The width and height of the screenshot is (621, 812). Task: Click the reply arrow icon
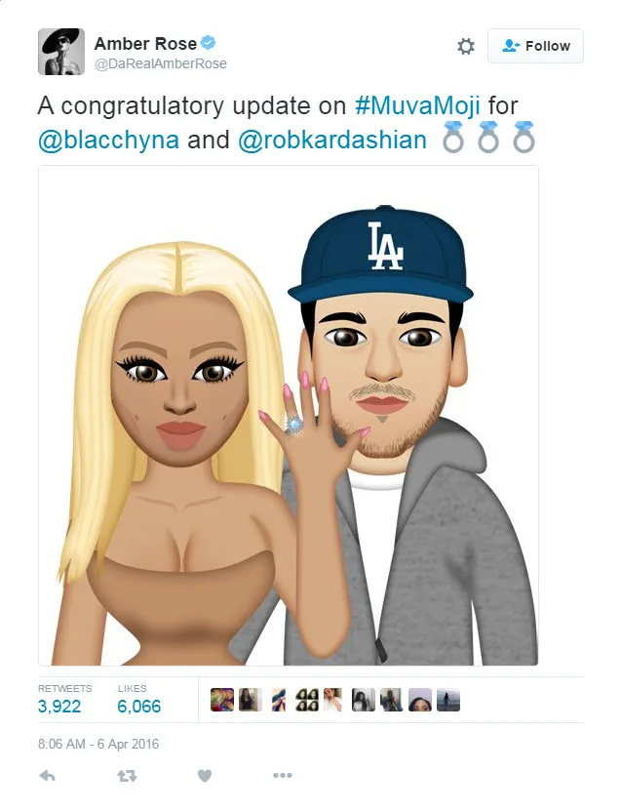point(47,775)
